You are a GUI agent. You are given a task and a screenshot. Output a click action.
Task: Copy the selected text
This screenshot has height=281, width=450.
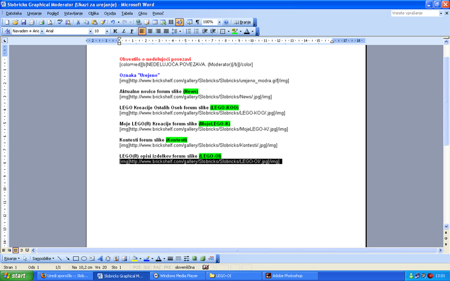pos(86,22)
